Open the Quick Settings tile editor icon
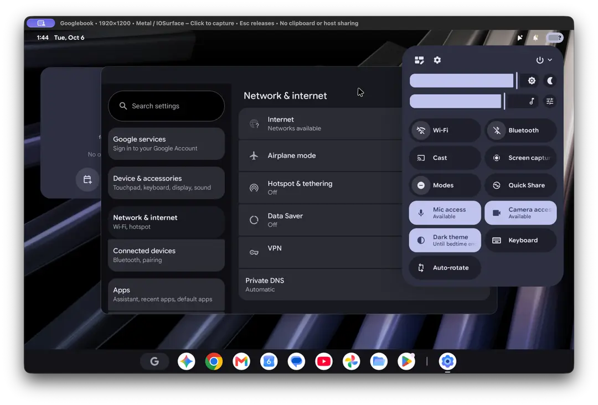 [x=419, y=60]
